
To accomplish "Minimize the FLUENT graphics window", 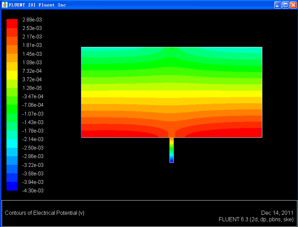I will [278, 5].
